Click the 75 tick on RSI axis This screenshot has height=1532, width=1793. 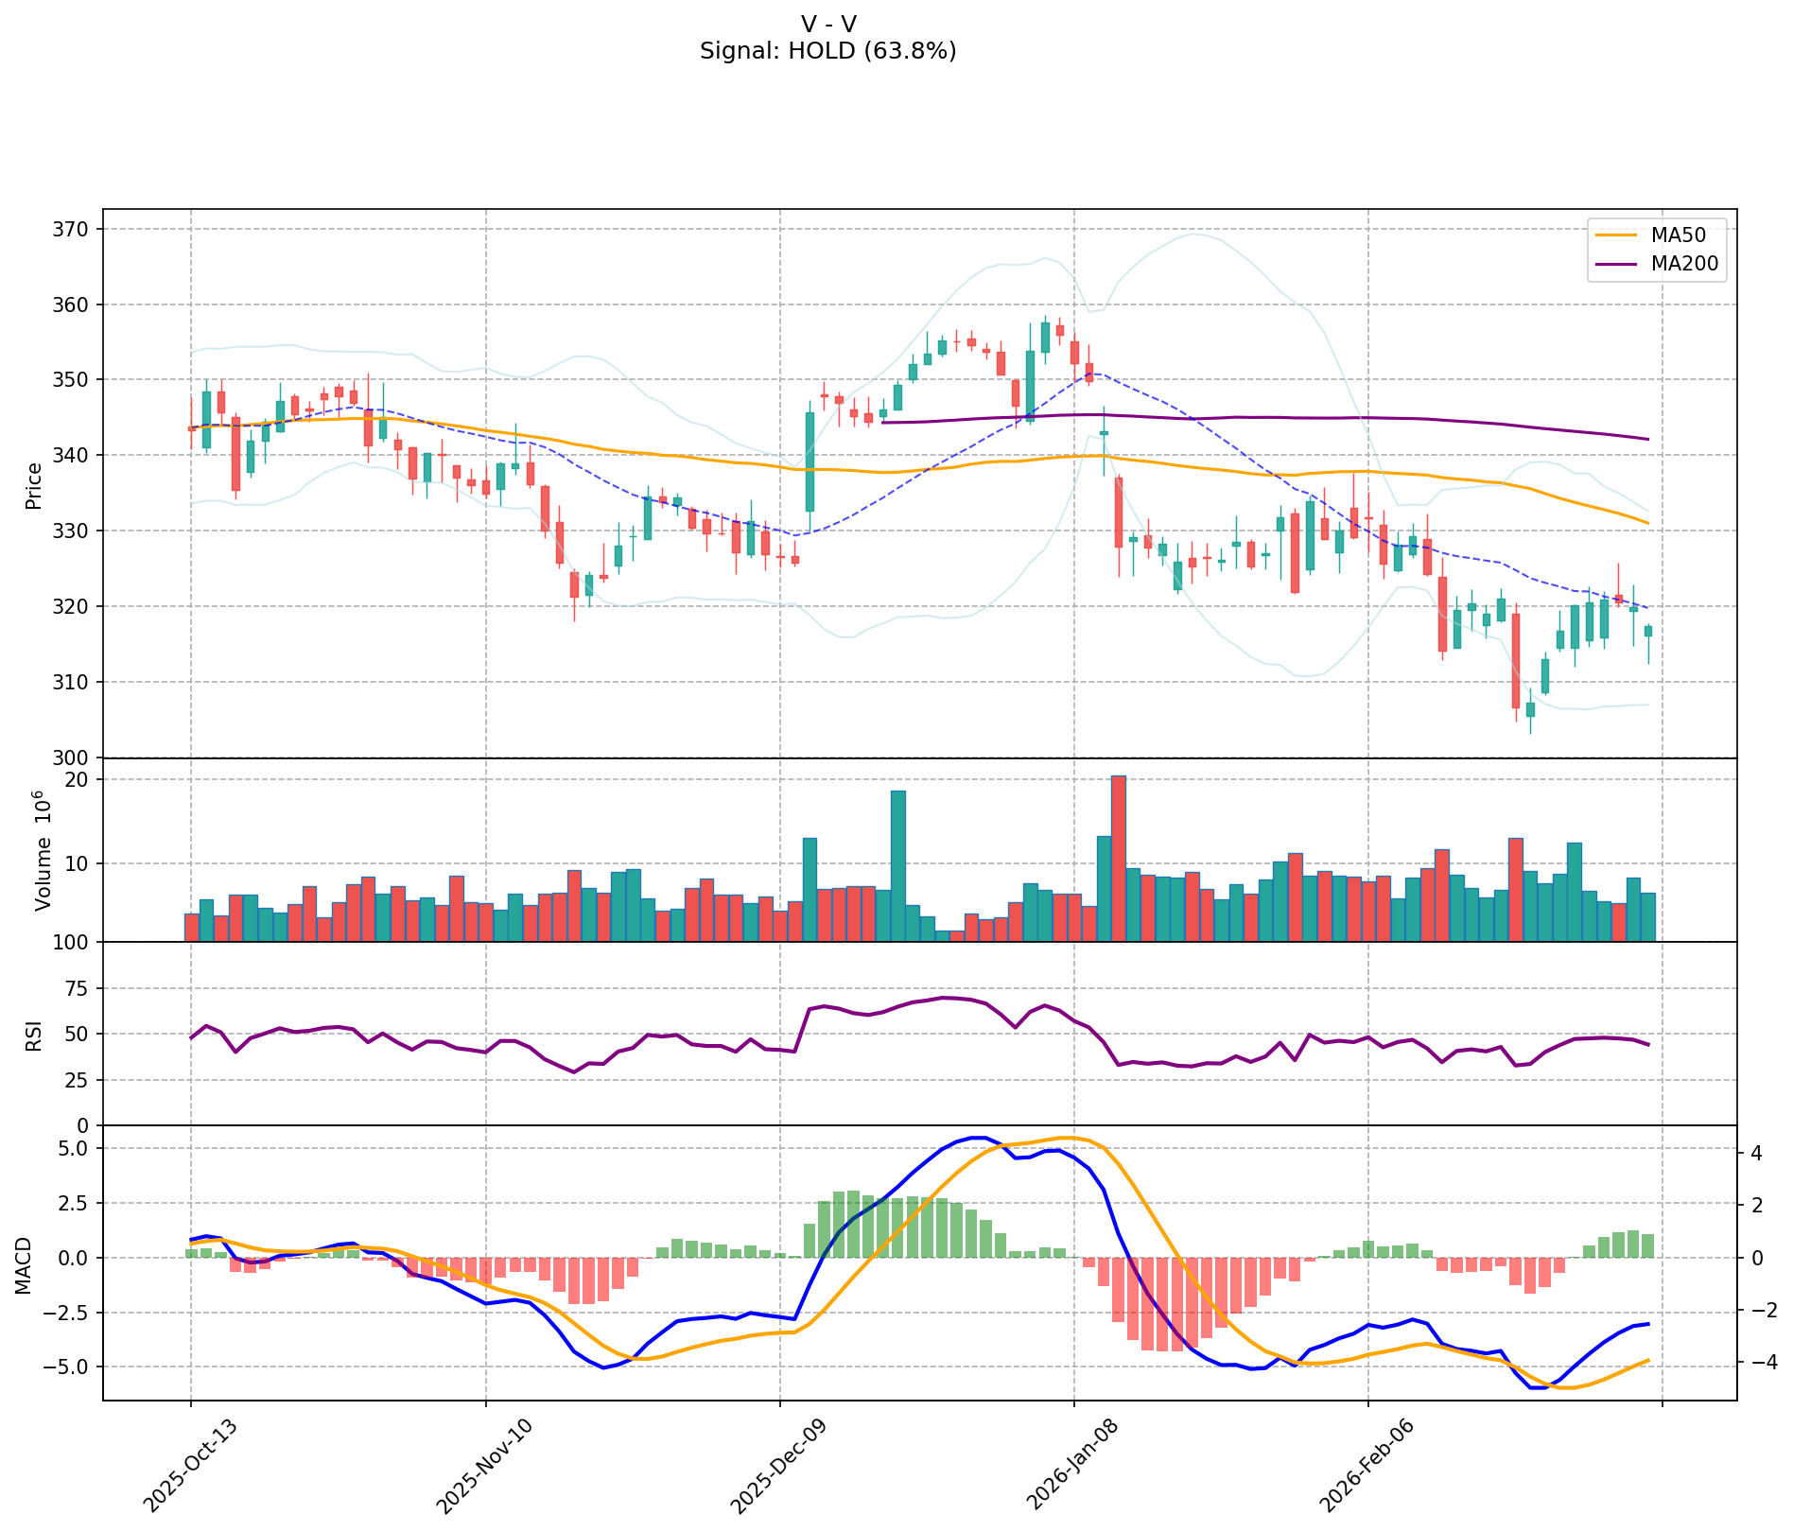point(77,988)
